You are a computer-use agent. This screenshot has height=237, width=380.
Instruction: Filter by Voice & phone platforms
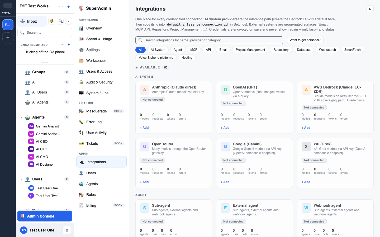(156, 58)
